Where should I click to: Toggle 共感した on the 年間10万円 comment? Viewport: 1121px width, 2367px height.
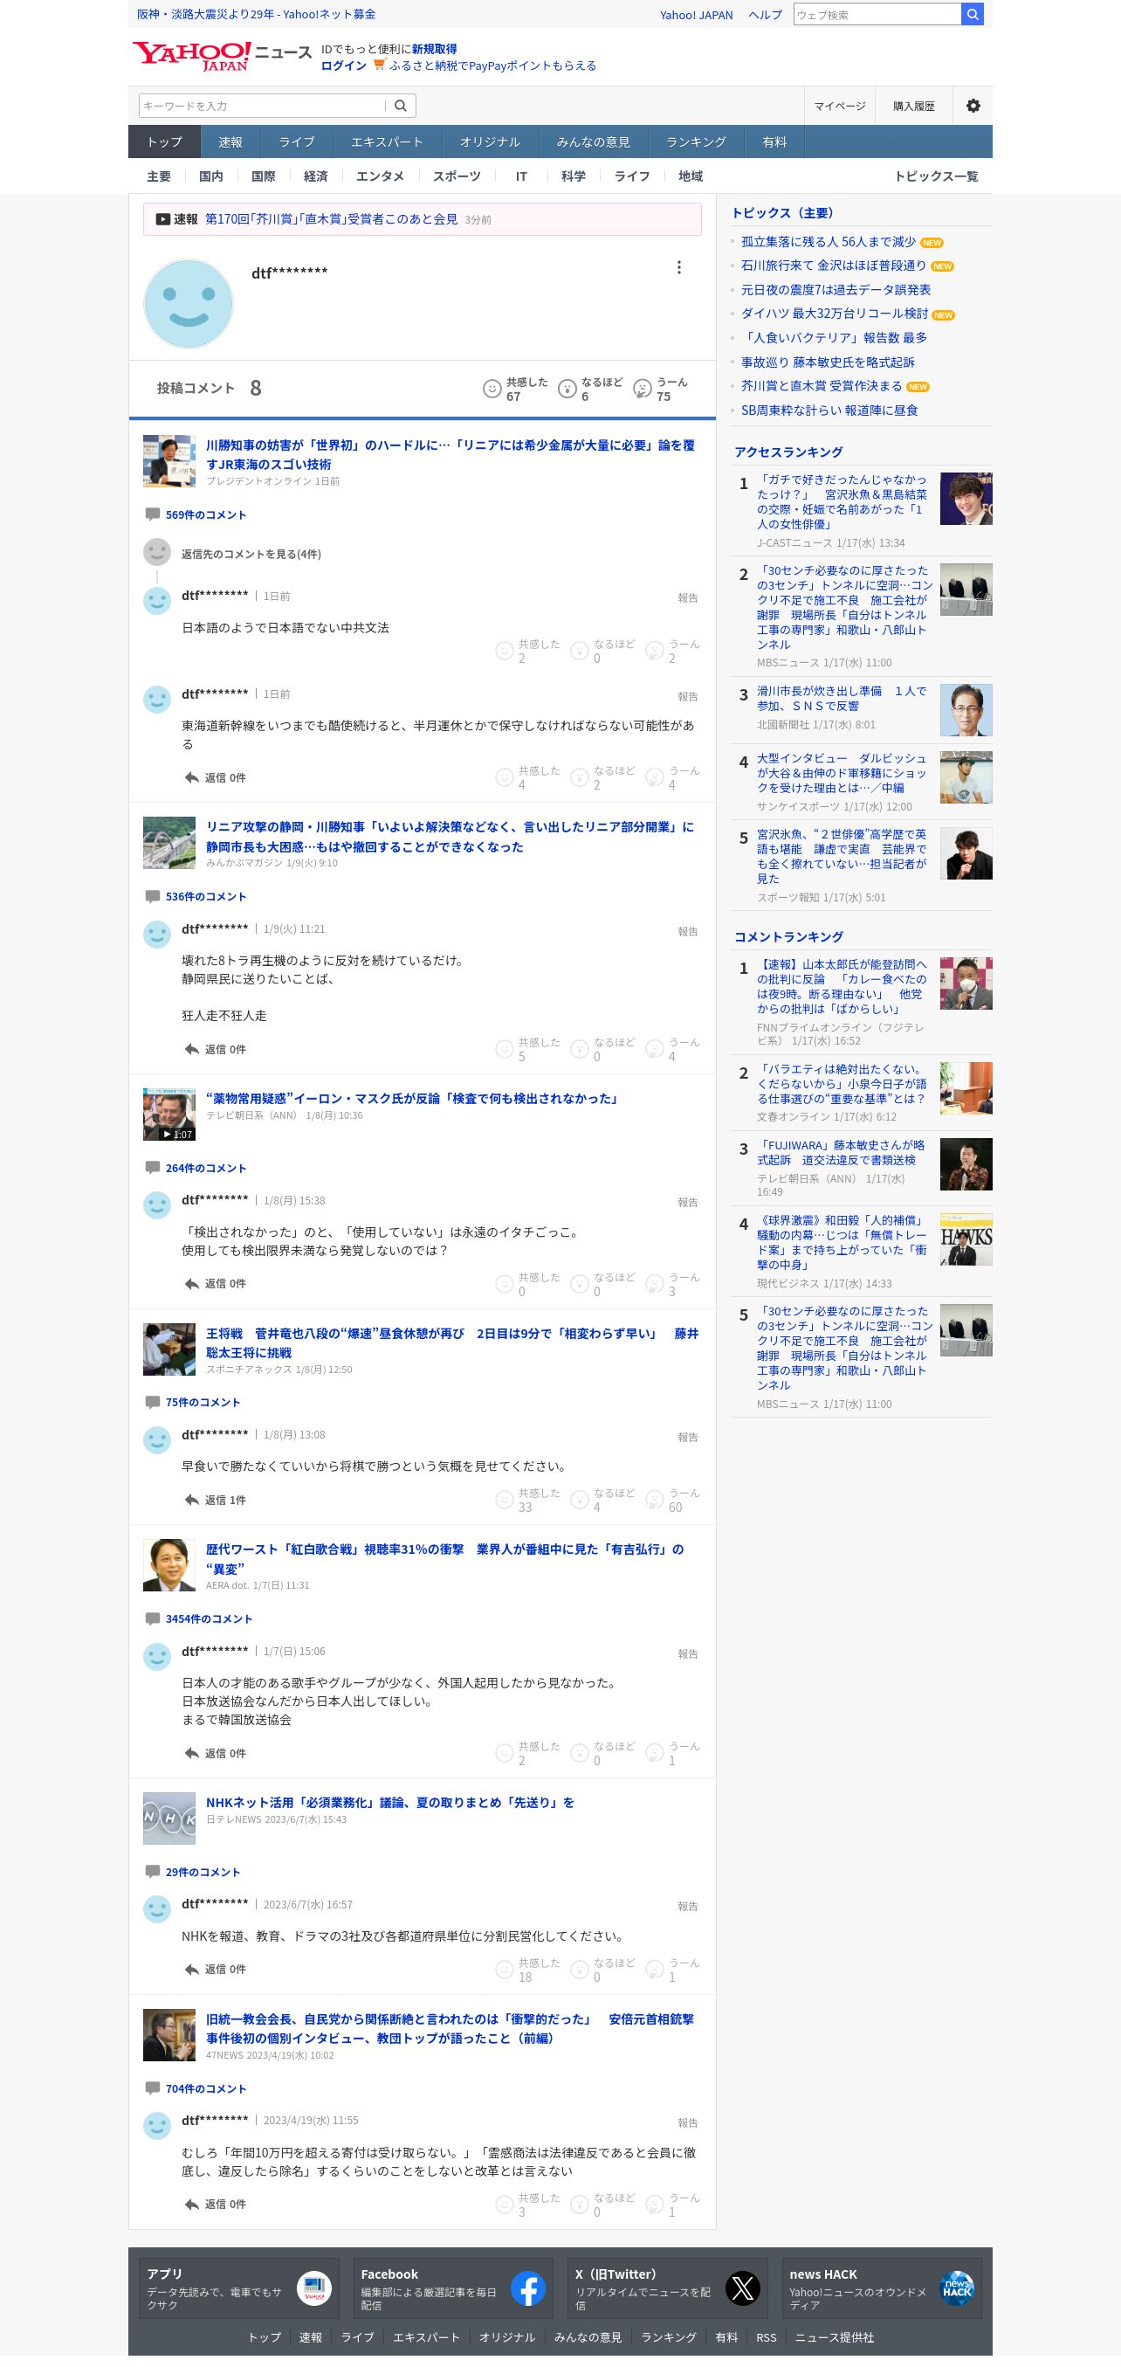point(527,2205)
